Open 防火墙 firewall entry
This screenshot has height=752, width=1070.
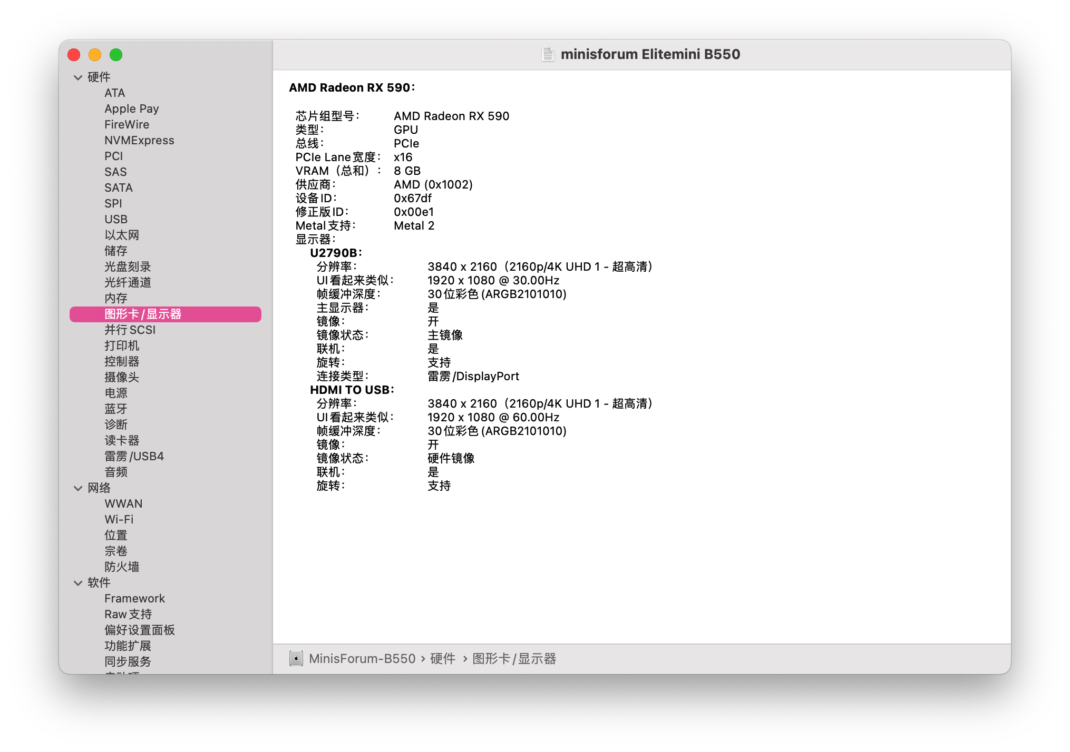pos(122,567)
